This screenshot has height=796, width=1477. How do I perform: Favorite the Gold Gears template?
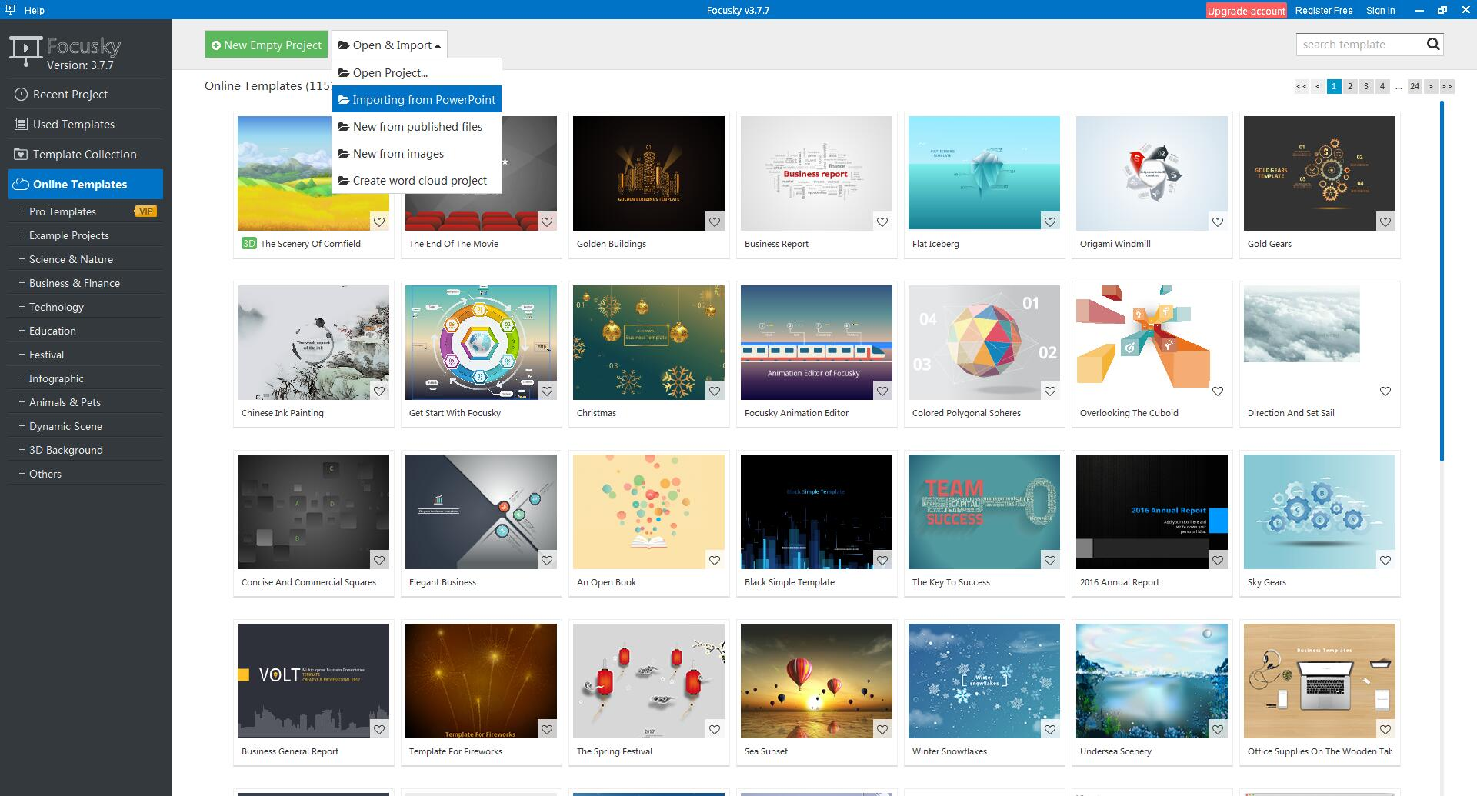click(1385, 221)
